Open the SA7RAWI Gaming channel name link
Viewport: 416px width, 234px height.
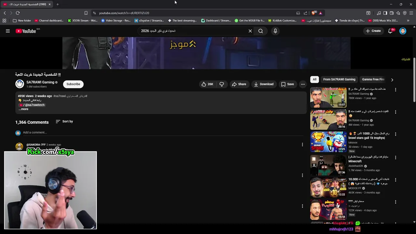[40, 82]
